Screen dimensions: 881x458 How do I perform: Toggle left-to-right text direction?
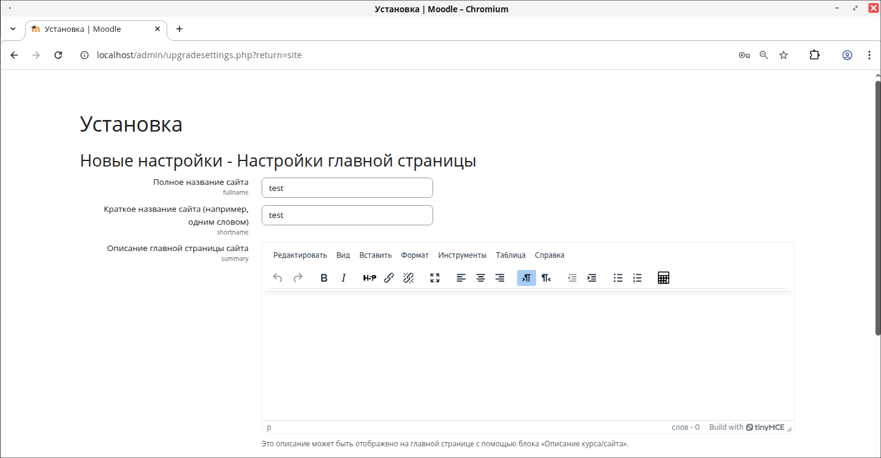[x=526, y=278]
